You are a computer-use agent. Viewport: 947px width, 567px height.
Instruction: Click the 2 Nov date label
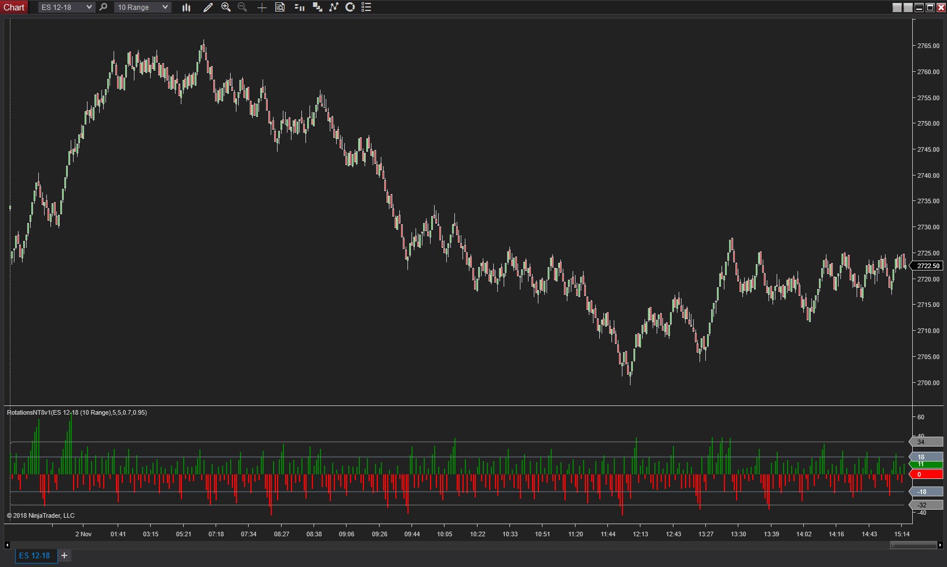point(83,534)
